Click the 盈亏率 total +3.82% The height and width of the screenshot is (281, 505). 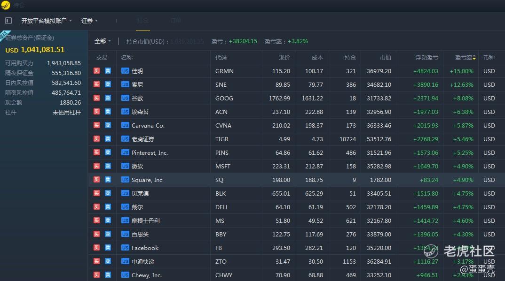point(298,41)
